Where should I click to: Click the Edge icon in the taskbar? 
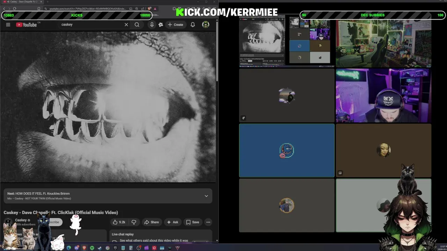click(x=69, y=248)
